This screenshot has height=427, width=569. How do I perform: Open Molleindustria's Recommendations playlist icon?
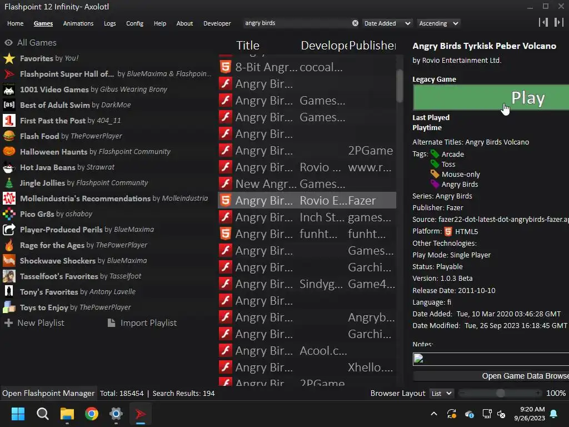coord(9,198)
